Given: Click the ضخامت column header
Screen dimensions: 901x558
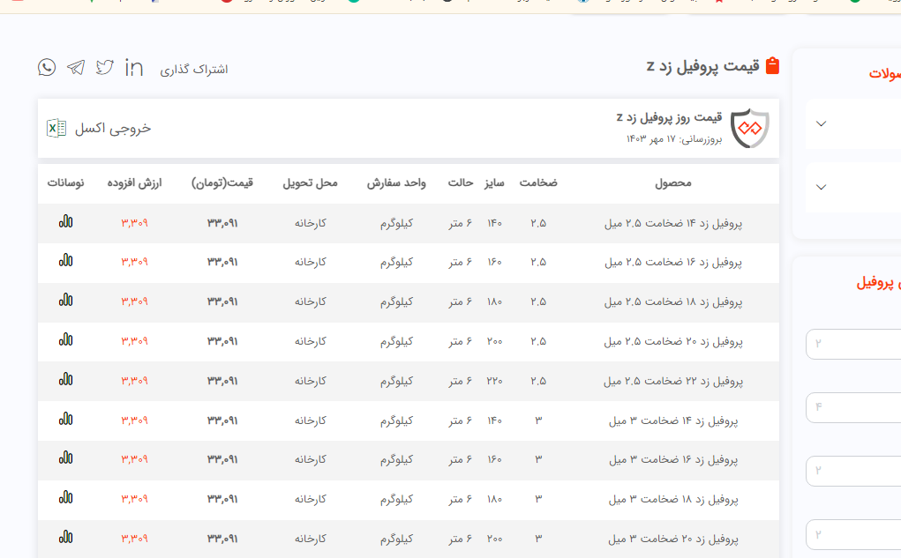Looking at the screenshot, I should (x=537, y=183).
